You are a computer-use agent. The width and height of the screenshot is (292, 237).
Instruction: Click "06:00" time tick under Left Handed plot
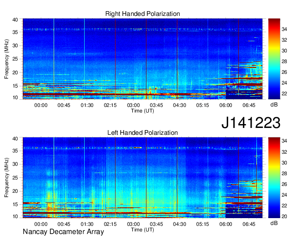tap(226, 224)
